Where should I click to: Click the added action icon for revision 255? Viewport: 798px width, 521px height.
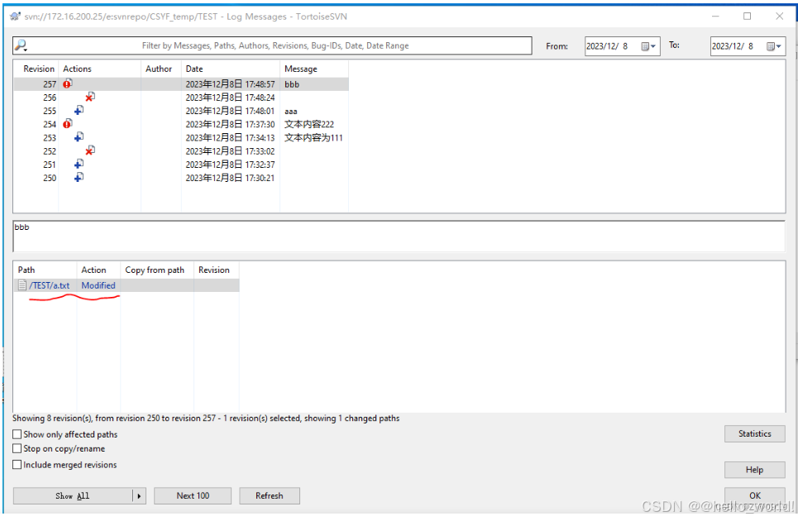pyautogui.click(x=79, y=111)
